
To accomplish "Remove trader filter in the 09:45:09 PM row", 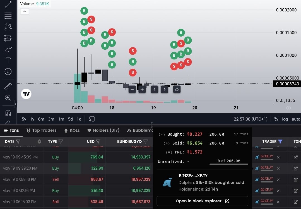I will pos(278,157).
